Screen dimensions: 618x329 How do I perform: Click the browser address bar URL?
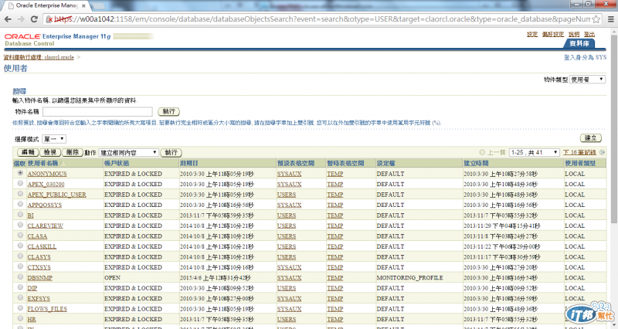click(321, 19)
